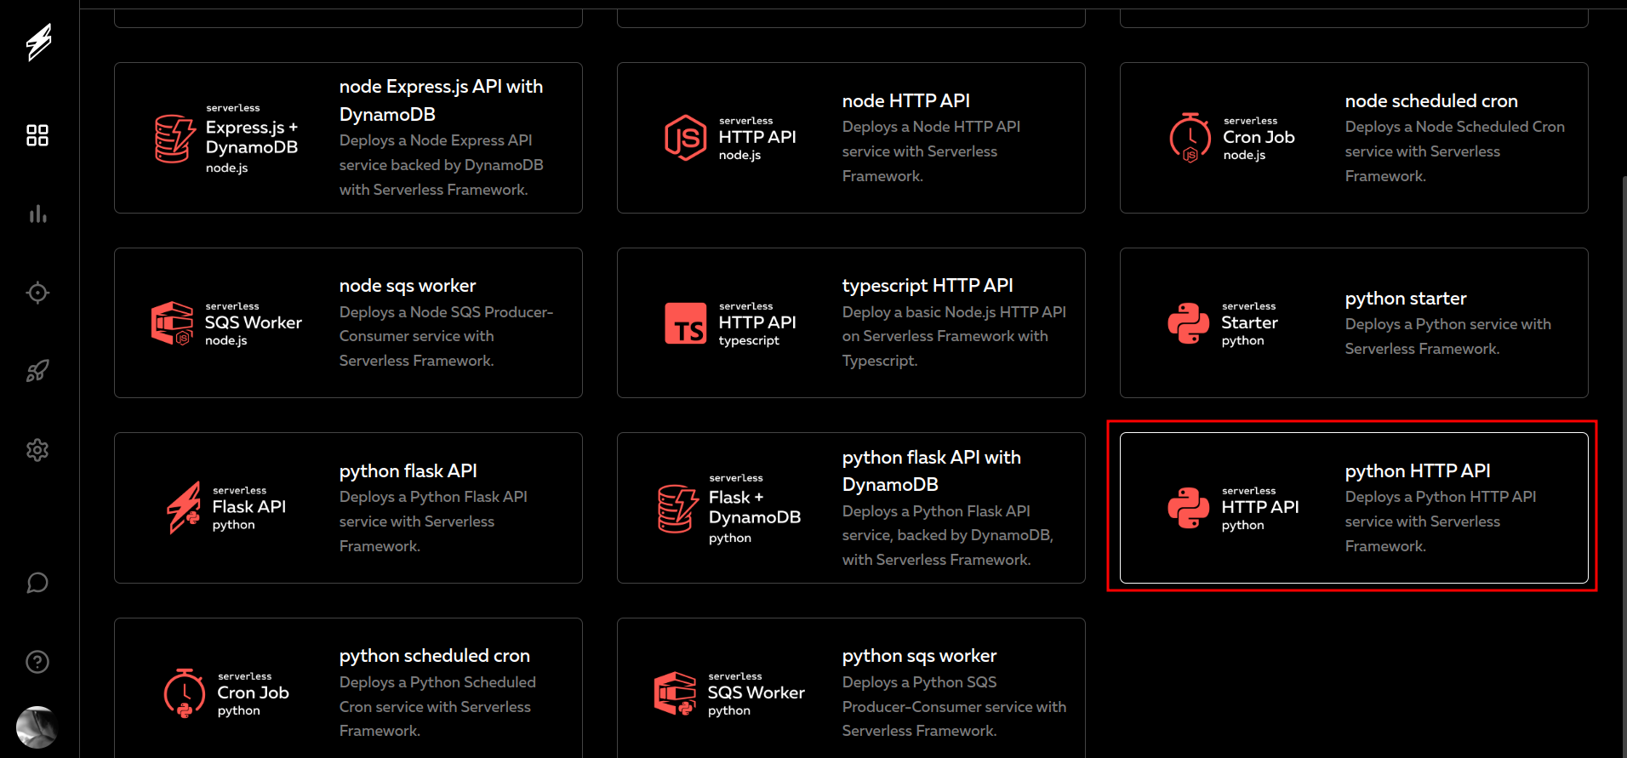This screenshot has height=758, width=1627.
Task: Click the node JS hexagon HTTP API icon
Action: [x=685, y=138]
